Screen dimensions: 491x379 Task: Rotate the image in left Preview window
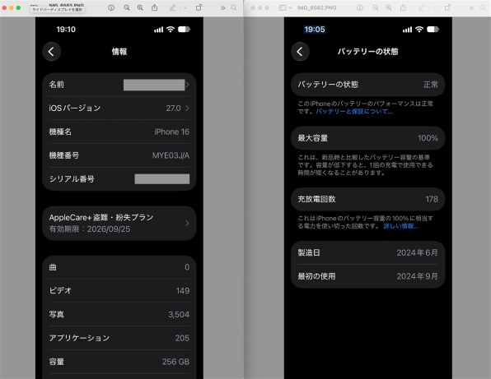(x=199, y=8)
